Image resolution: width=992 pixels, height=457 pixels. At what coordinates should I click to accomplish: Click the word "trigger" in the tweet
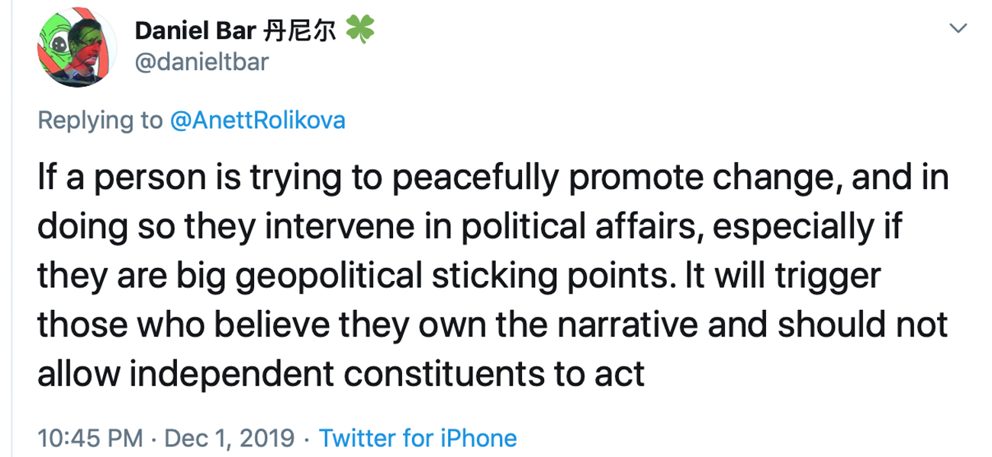point(827,276)
